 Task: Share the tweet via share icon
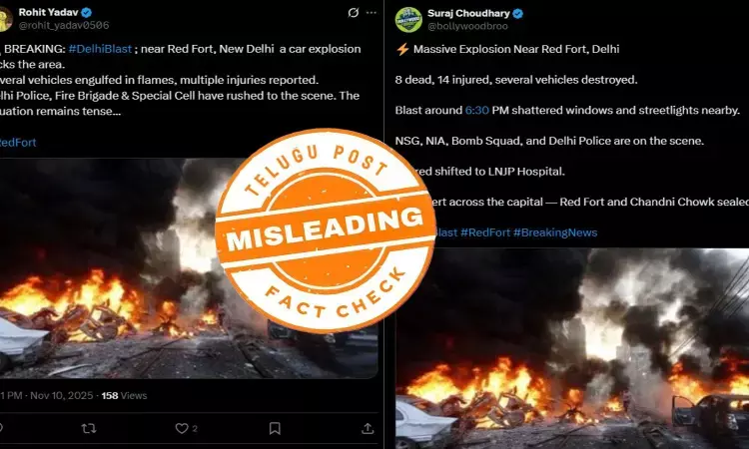click(x=368, y=428)
